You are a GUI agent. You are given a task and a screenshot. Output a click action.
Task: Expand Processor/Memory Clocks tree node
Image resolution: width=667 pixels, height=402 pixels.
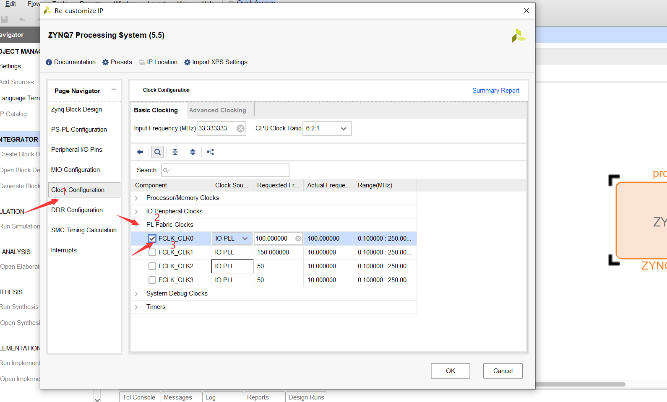(x=136, y=198)
